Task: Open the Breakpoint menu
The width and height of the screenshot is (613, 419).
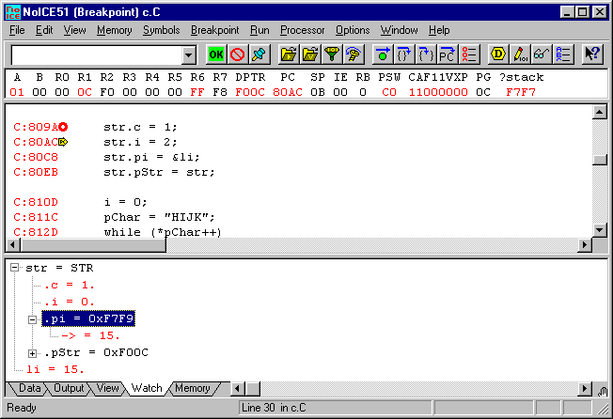Action: pos(214,30)
